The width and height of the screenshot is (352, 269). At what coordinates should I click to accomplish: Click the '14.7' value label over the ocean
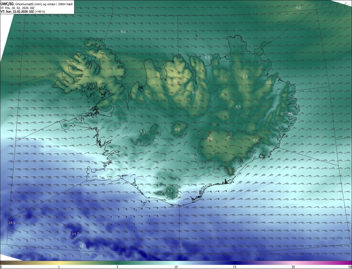click(x=75, y=234)
